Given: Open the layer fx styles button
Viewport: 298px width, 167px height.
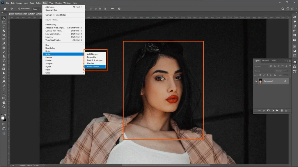Looking at the screenshot, I should coord(264,110).
